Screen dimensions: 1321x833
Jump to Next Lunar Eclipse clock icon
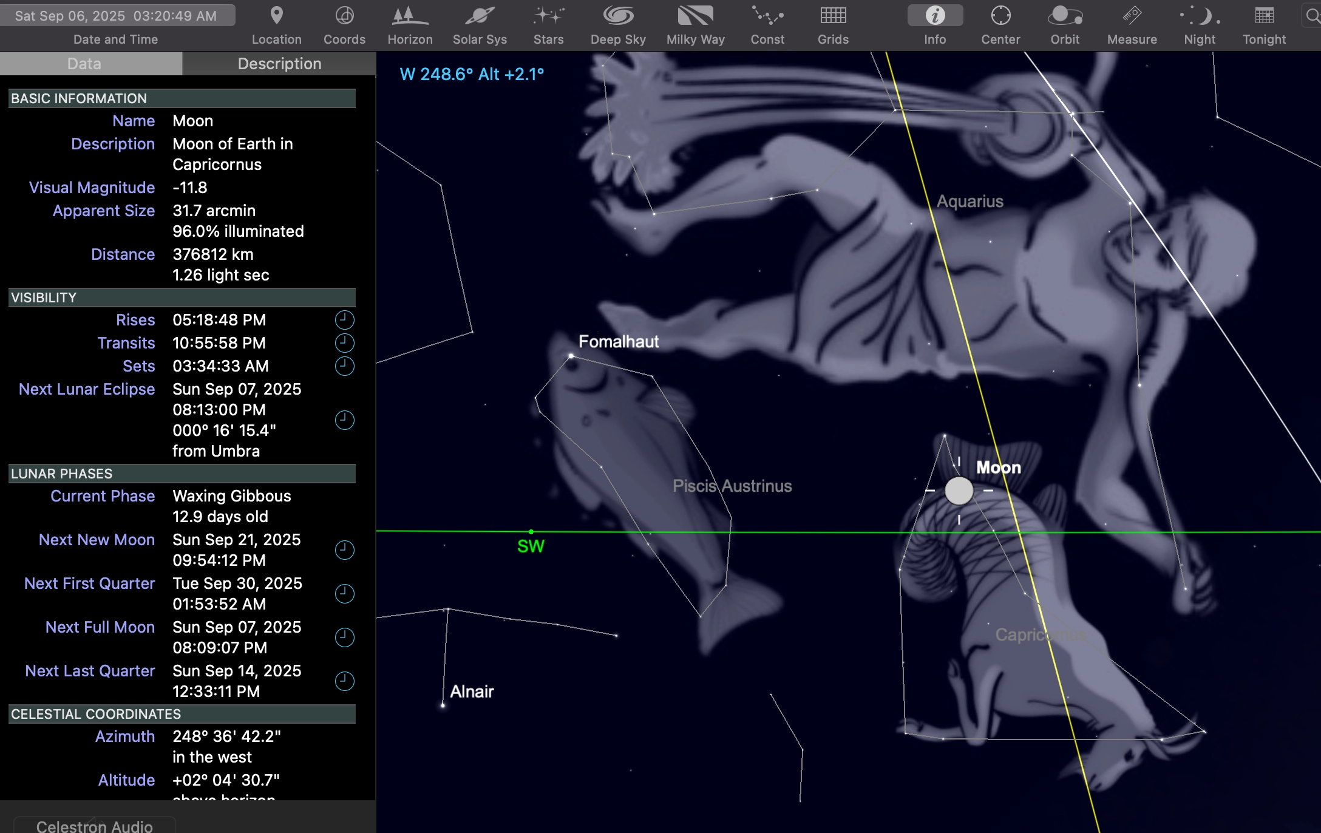(x=344, y=420)
